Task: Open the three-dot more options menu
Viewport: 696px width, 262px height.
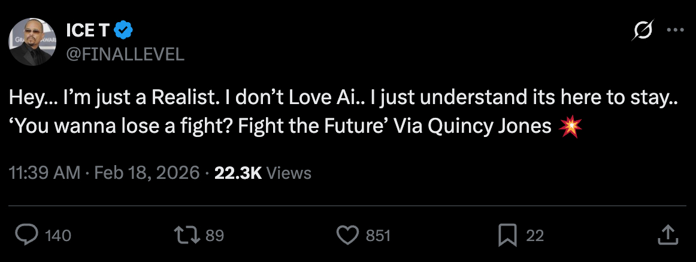Action: pos(675,31)
